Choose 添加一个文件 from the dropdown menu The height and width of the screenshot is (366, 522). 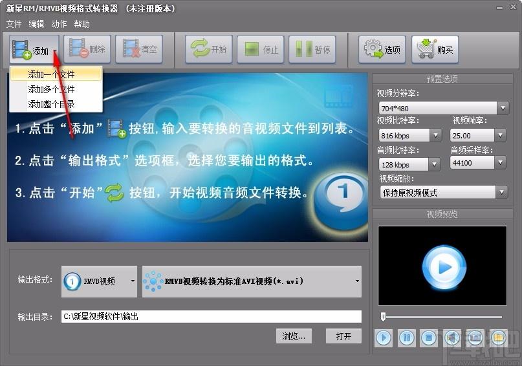pyautogui.click(x=56, y=74)
